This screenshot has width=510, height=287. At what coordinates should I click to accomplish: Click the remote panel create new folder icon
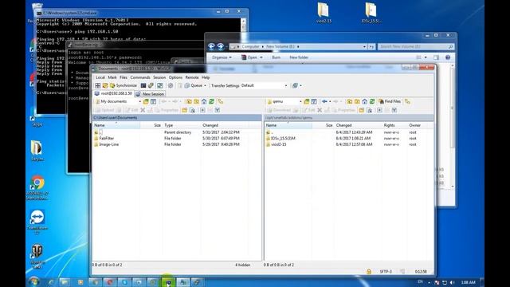tap(361, 110)
